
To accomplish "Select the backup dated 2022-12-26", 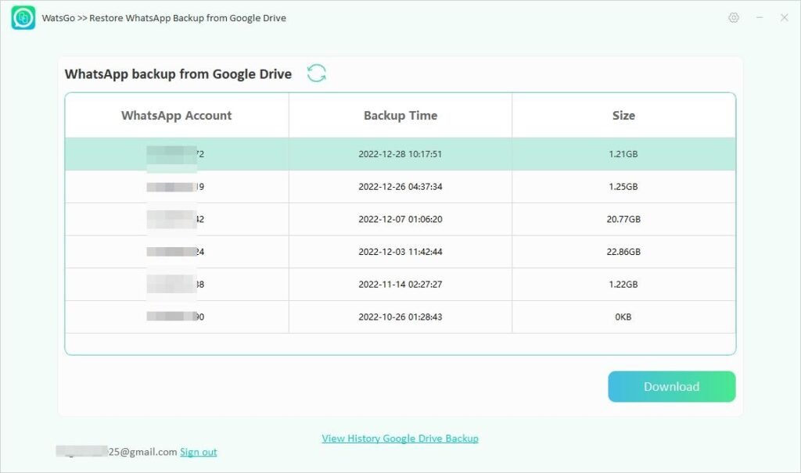I will click(400, 186).
